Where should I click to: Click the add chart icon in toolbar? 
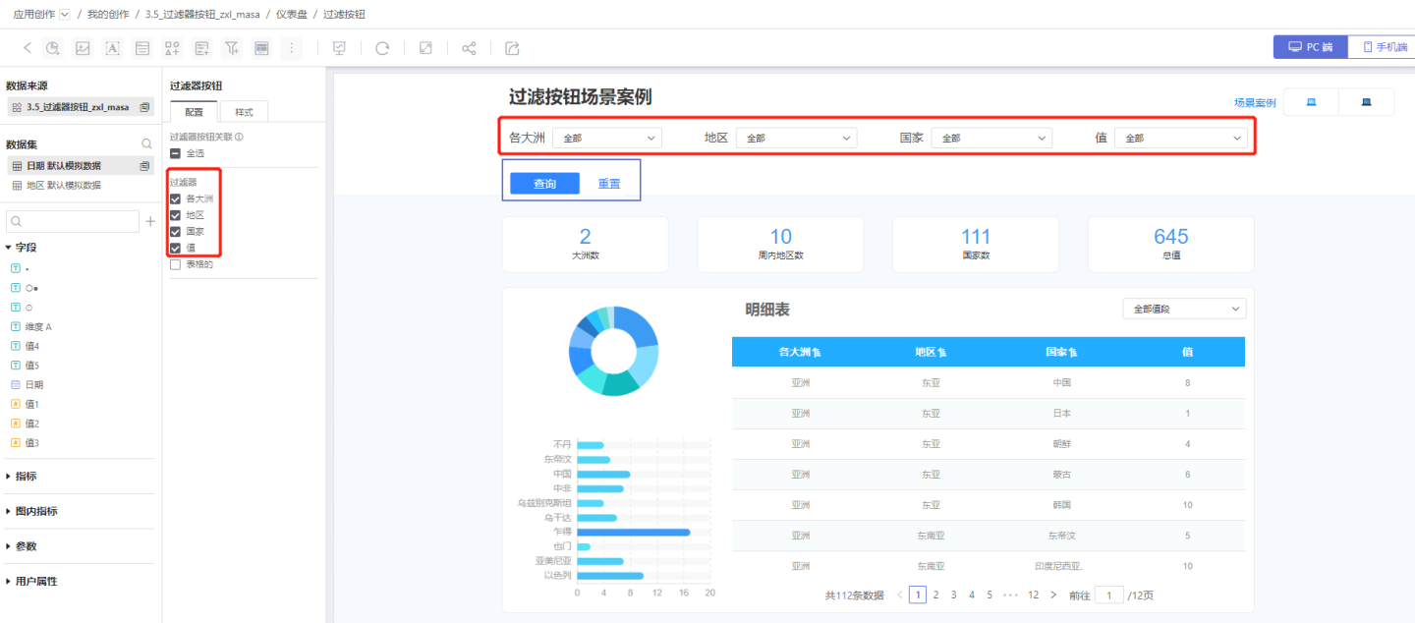point(53,48)
